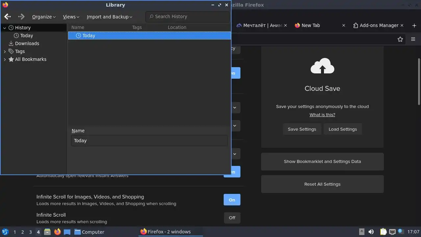Toggle the instant answers On switch

pos(236,172)
